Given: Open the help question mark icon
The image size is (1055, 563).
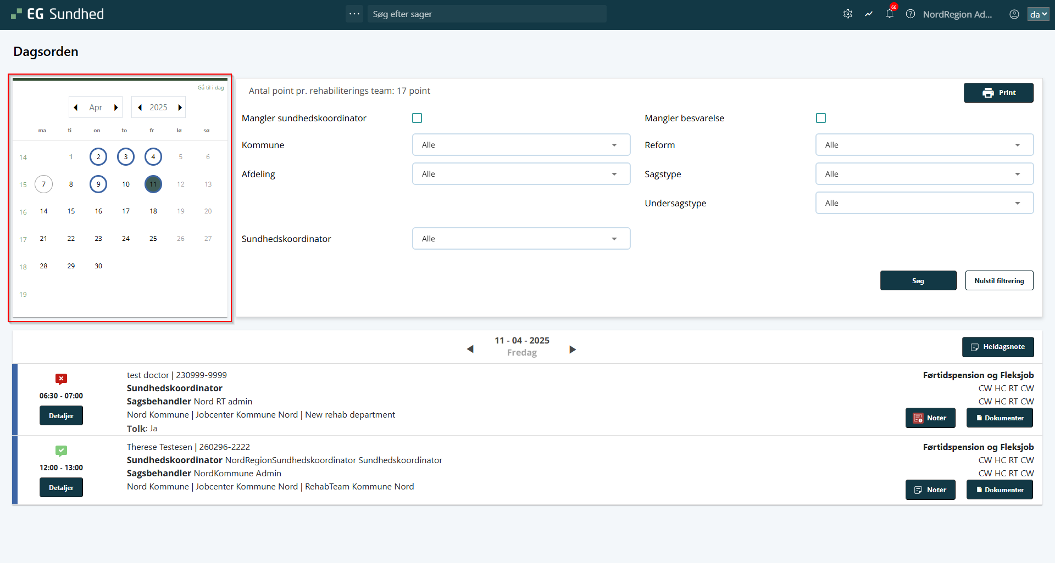Looking at the screenshot, I should click(x=910, y=14).
